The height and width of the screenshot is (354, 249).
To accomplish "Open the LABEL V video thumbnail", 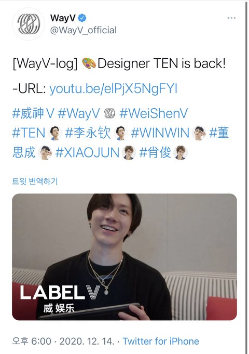I will pos(125,257).
